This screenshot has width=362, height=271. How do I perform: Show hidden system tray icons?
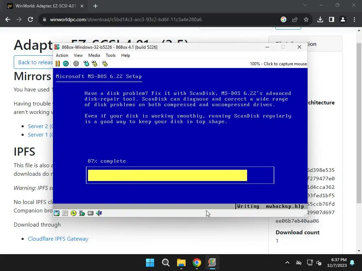[287, 263]
